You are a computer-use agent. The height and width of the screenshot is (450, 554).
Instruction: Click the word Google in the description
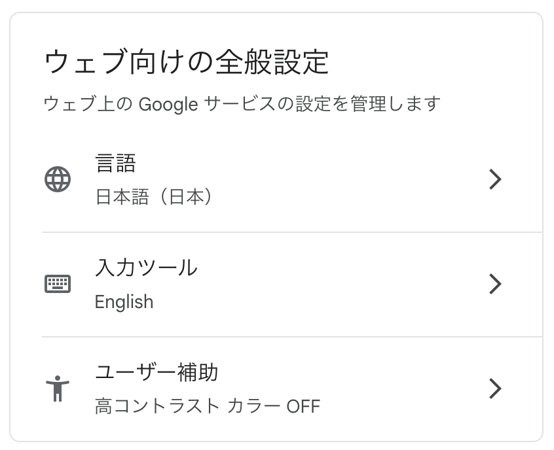pyautogui.click(x=168, y=103)
